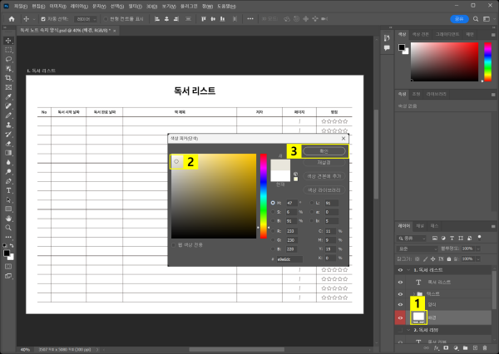Click the delete layer trash icon

pos(485,348)
